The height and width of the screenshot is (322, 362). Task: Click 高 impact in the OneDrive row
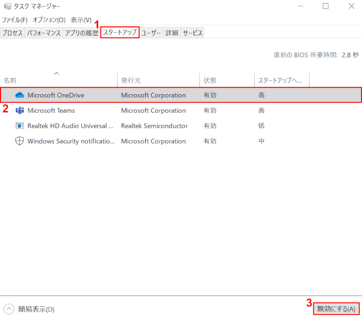click(261, 95)
